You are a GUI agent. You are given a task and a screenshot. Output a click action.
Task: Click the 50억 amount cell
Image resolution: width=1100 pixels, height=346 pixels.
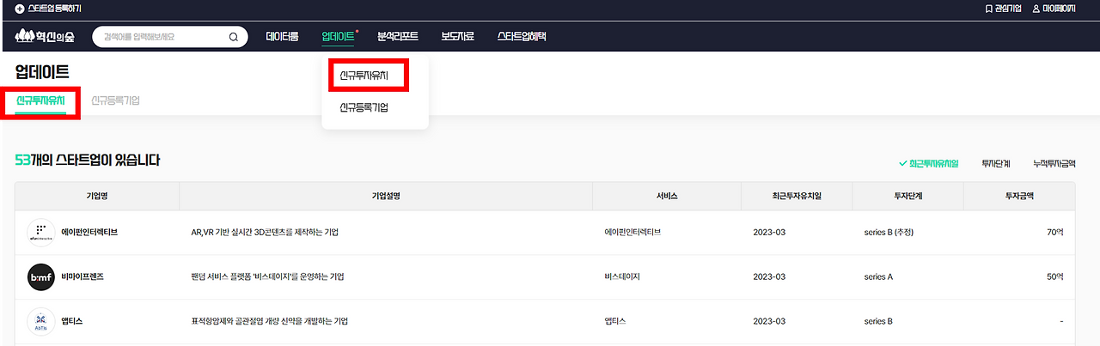1055,276
